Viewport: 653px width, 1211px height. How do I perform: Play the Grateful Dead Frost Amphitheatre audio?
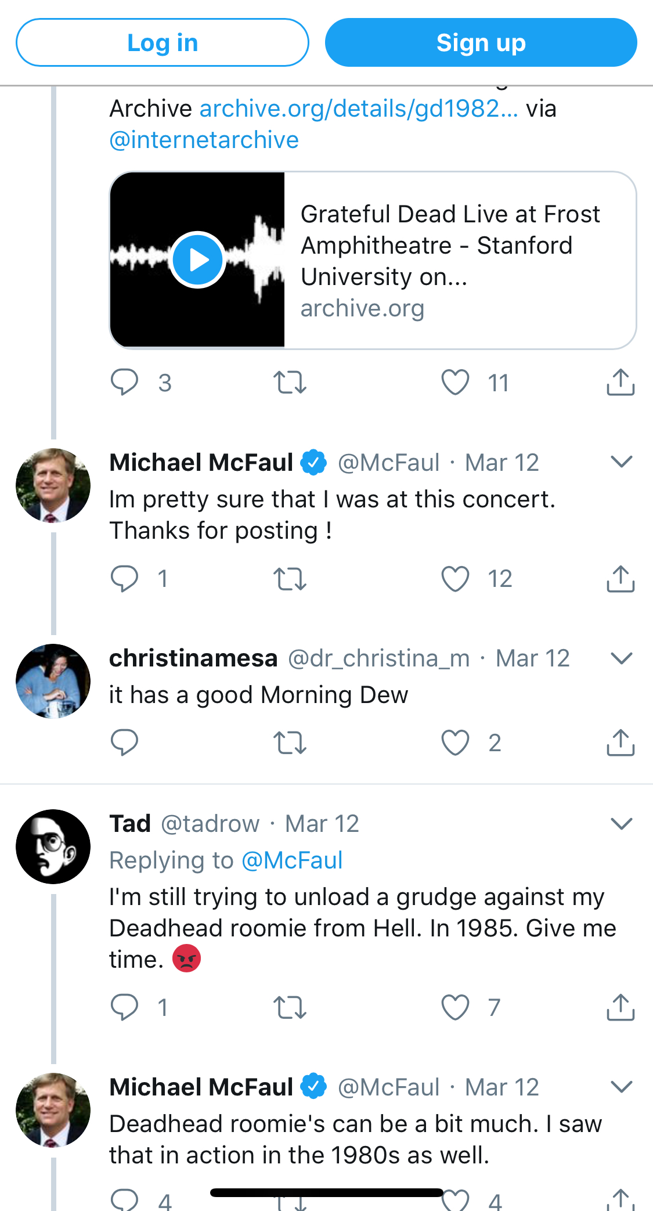(x=198, y=259)
